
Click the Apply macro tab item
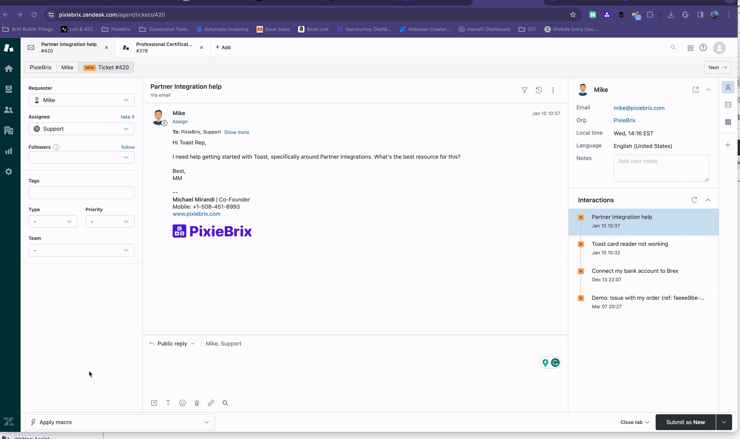pos(119,422)
